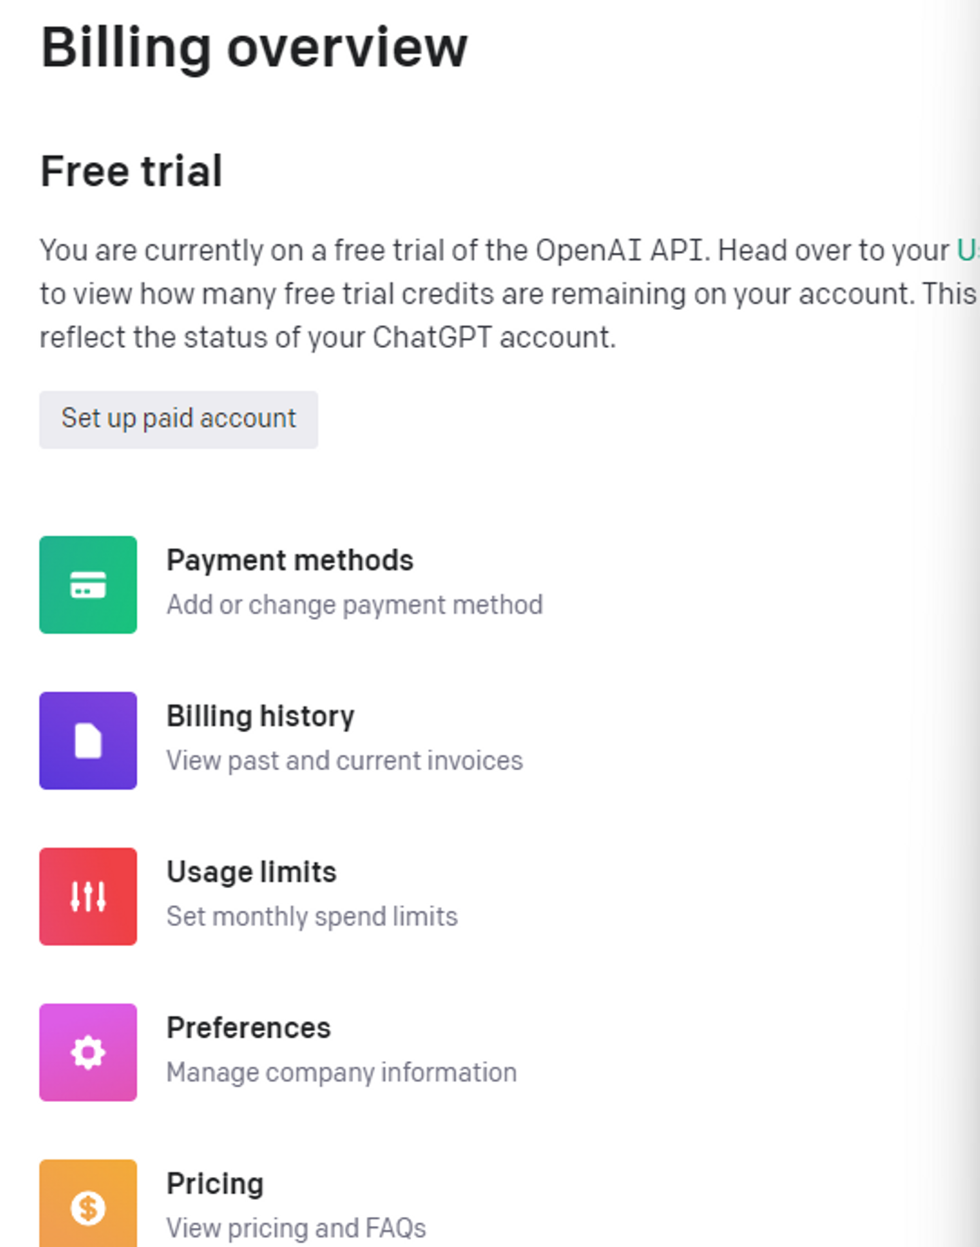
Task: Click the pink gear Preferences icon
Action: (88, 1052)
